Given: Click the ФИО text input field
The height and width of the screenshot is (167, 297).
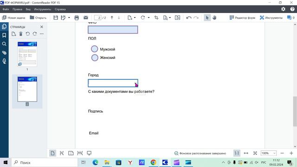Looking at the screenshot, I should point(113,30).
